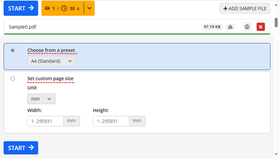This screenshot has height=159, width=279.
Task: Click the arrow icon on the bottom START button
Action: coord(31,148)
